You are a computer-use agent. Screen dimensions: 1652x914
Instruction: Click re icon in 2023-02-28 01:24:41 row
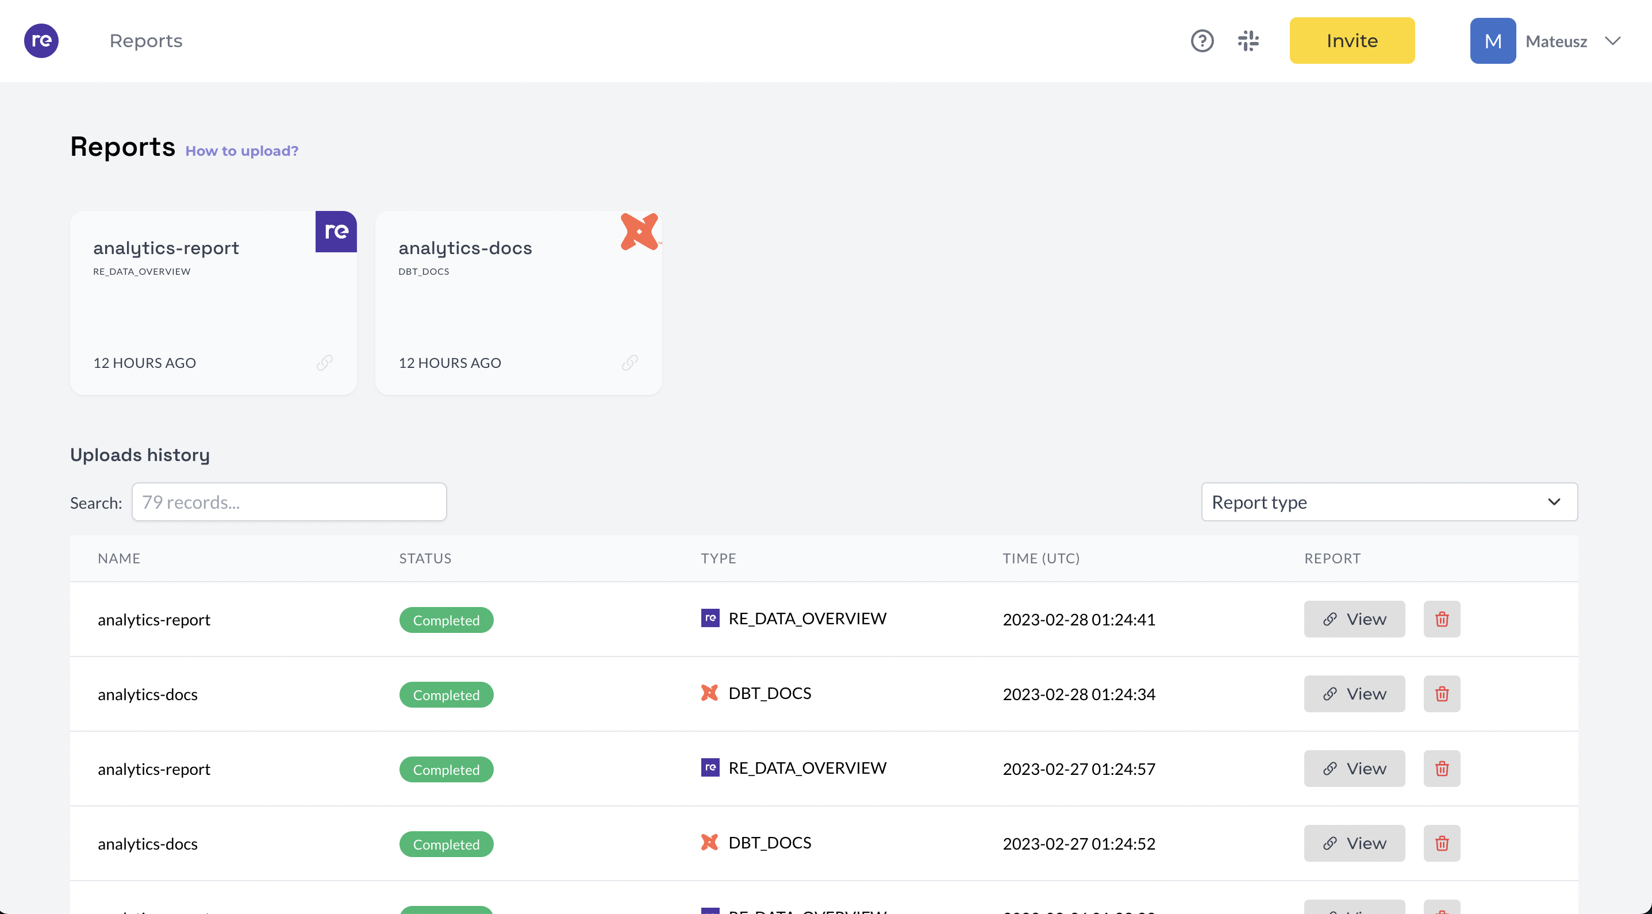(710, 618)
